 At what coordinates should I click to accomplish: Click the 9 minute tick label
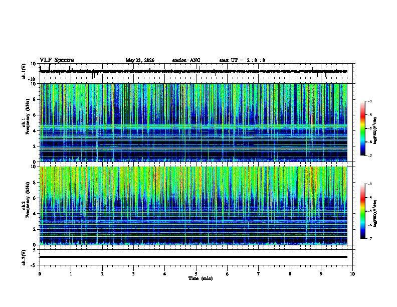pos(321,274)
